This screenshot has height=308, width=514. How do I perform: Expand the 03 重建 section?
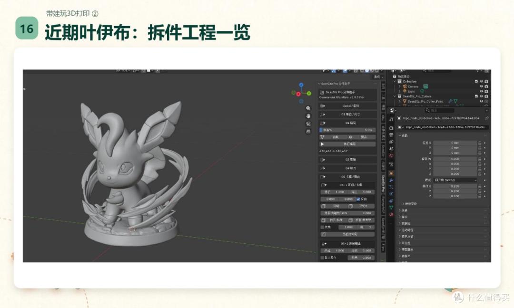point(347,160)
